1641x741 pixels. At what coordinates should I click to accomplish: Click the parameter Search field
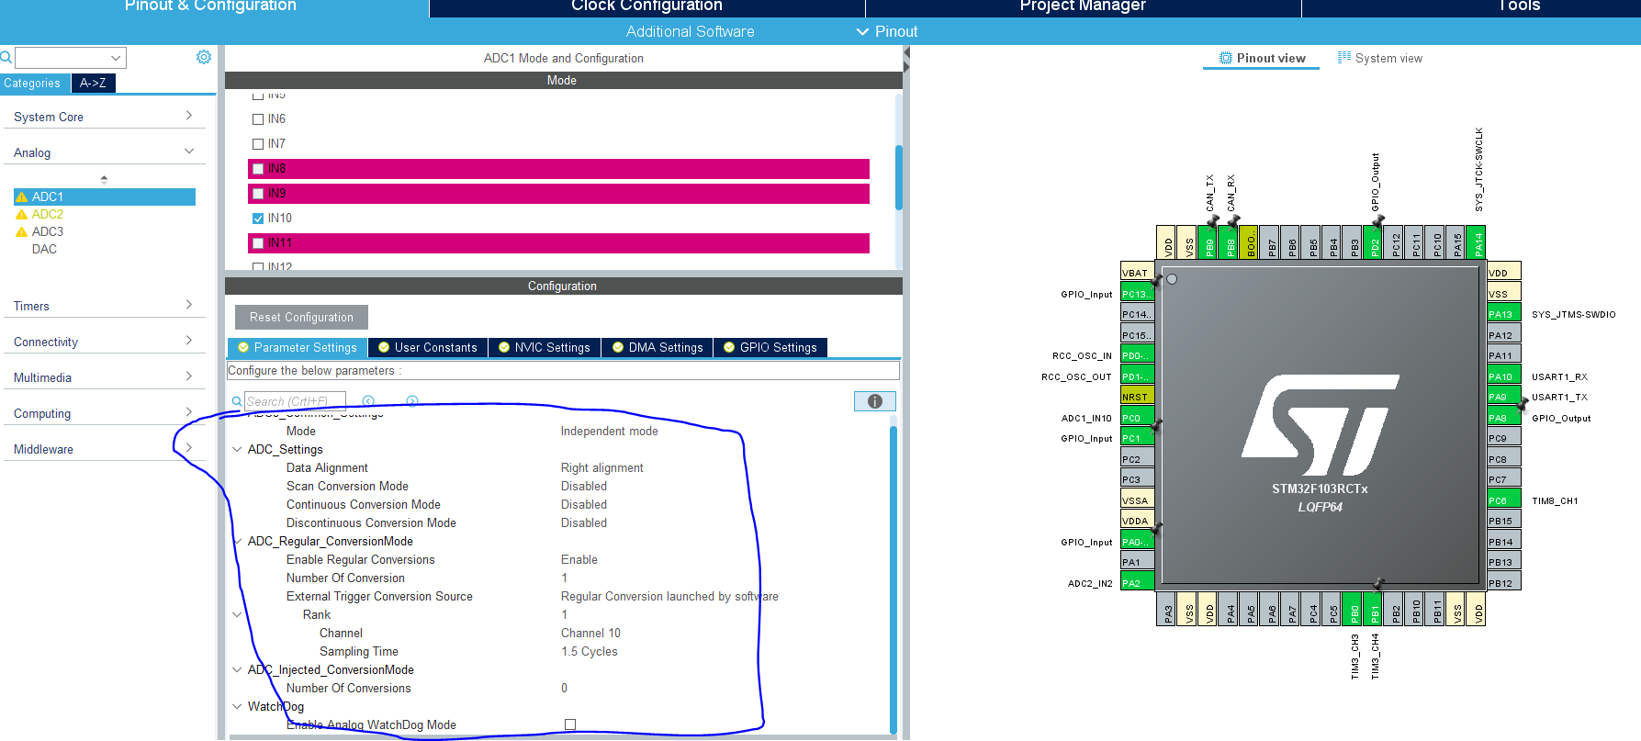295,401
